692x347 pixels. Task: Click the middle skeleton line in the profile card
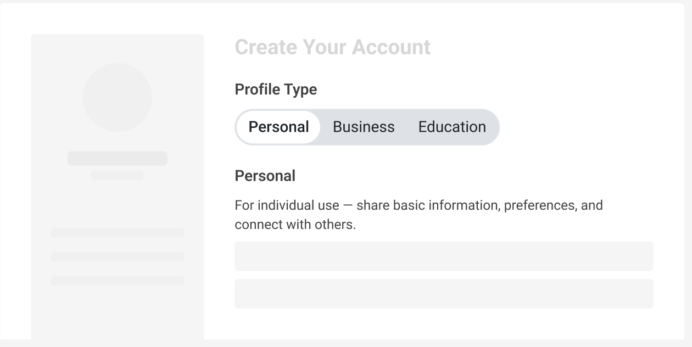tap(117, 257)
